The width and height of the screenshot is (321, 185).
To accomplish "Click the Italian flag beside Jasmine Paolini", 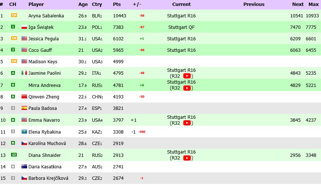I will point(24,73).
